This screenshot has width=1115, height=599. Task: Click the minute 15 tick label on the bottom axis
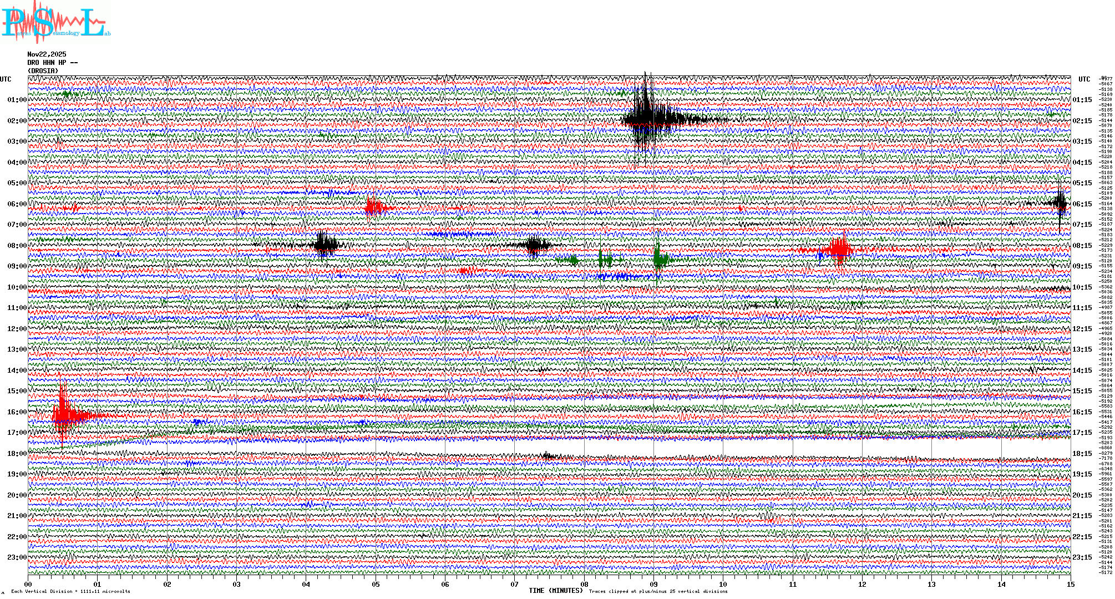(1070, 585)
